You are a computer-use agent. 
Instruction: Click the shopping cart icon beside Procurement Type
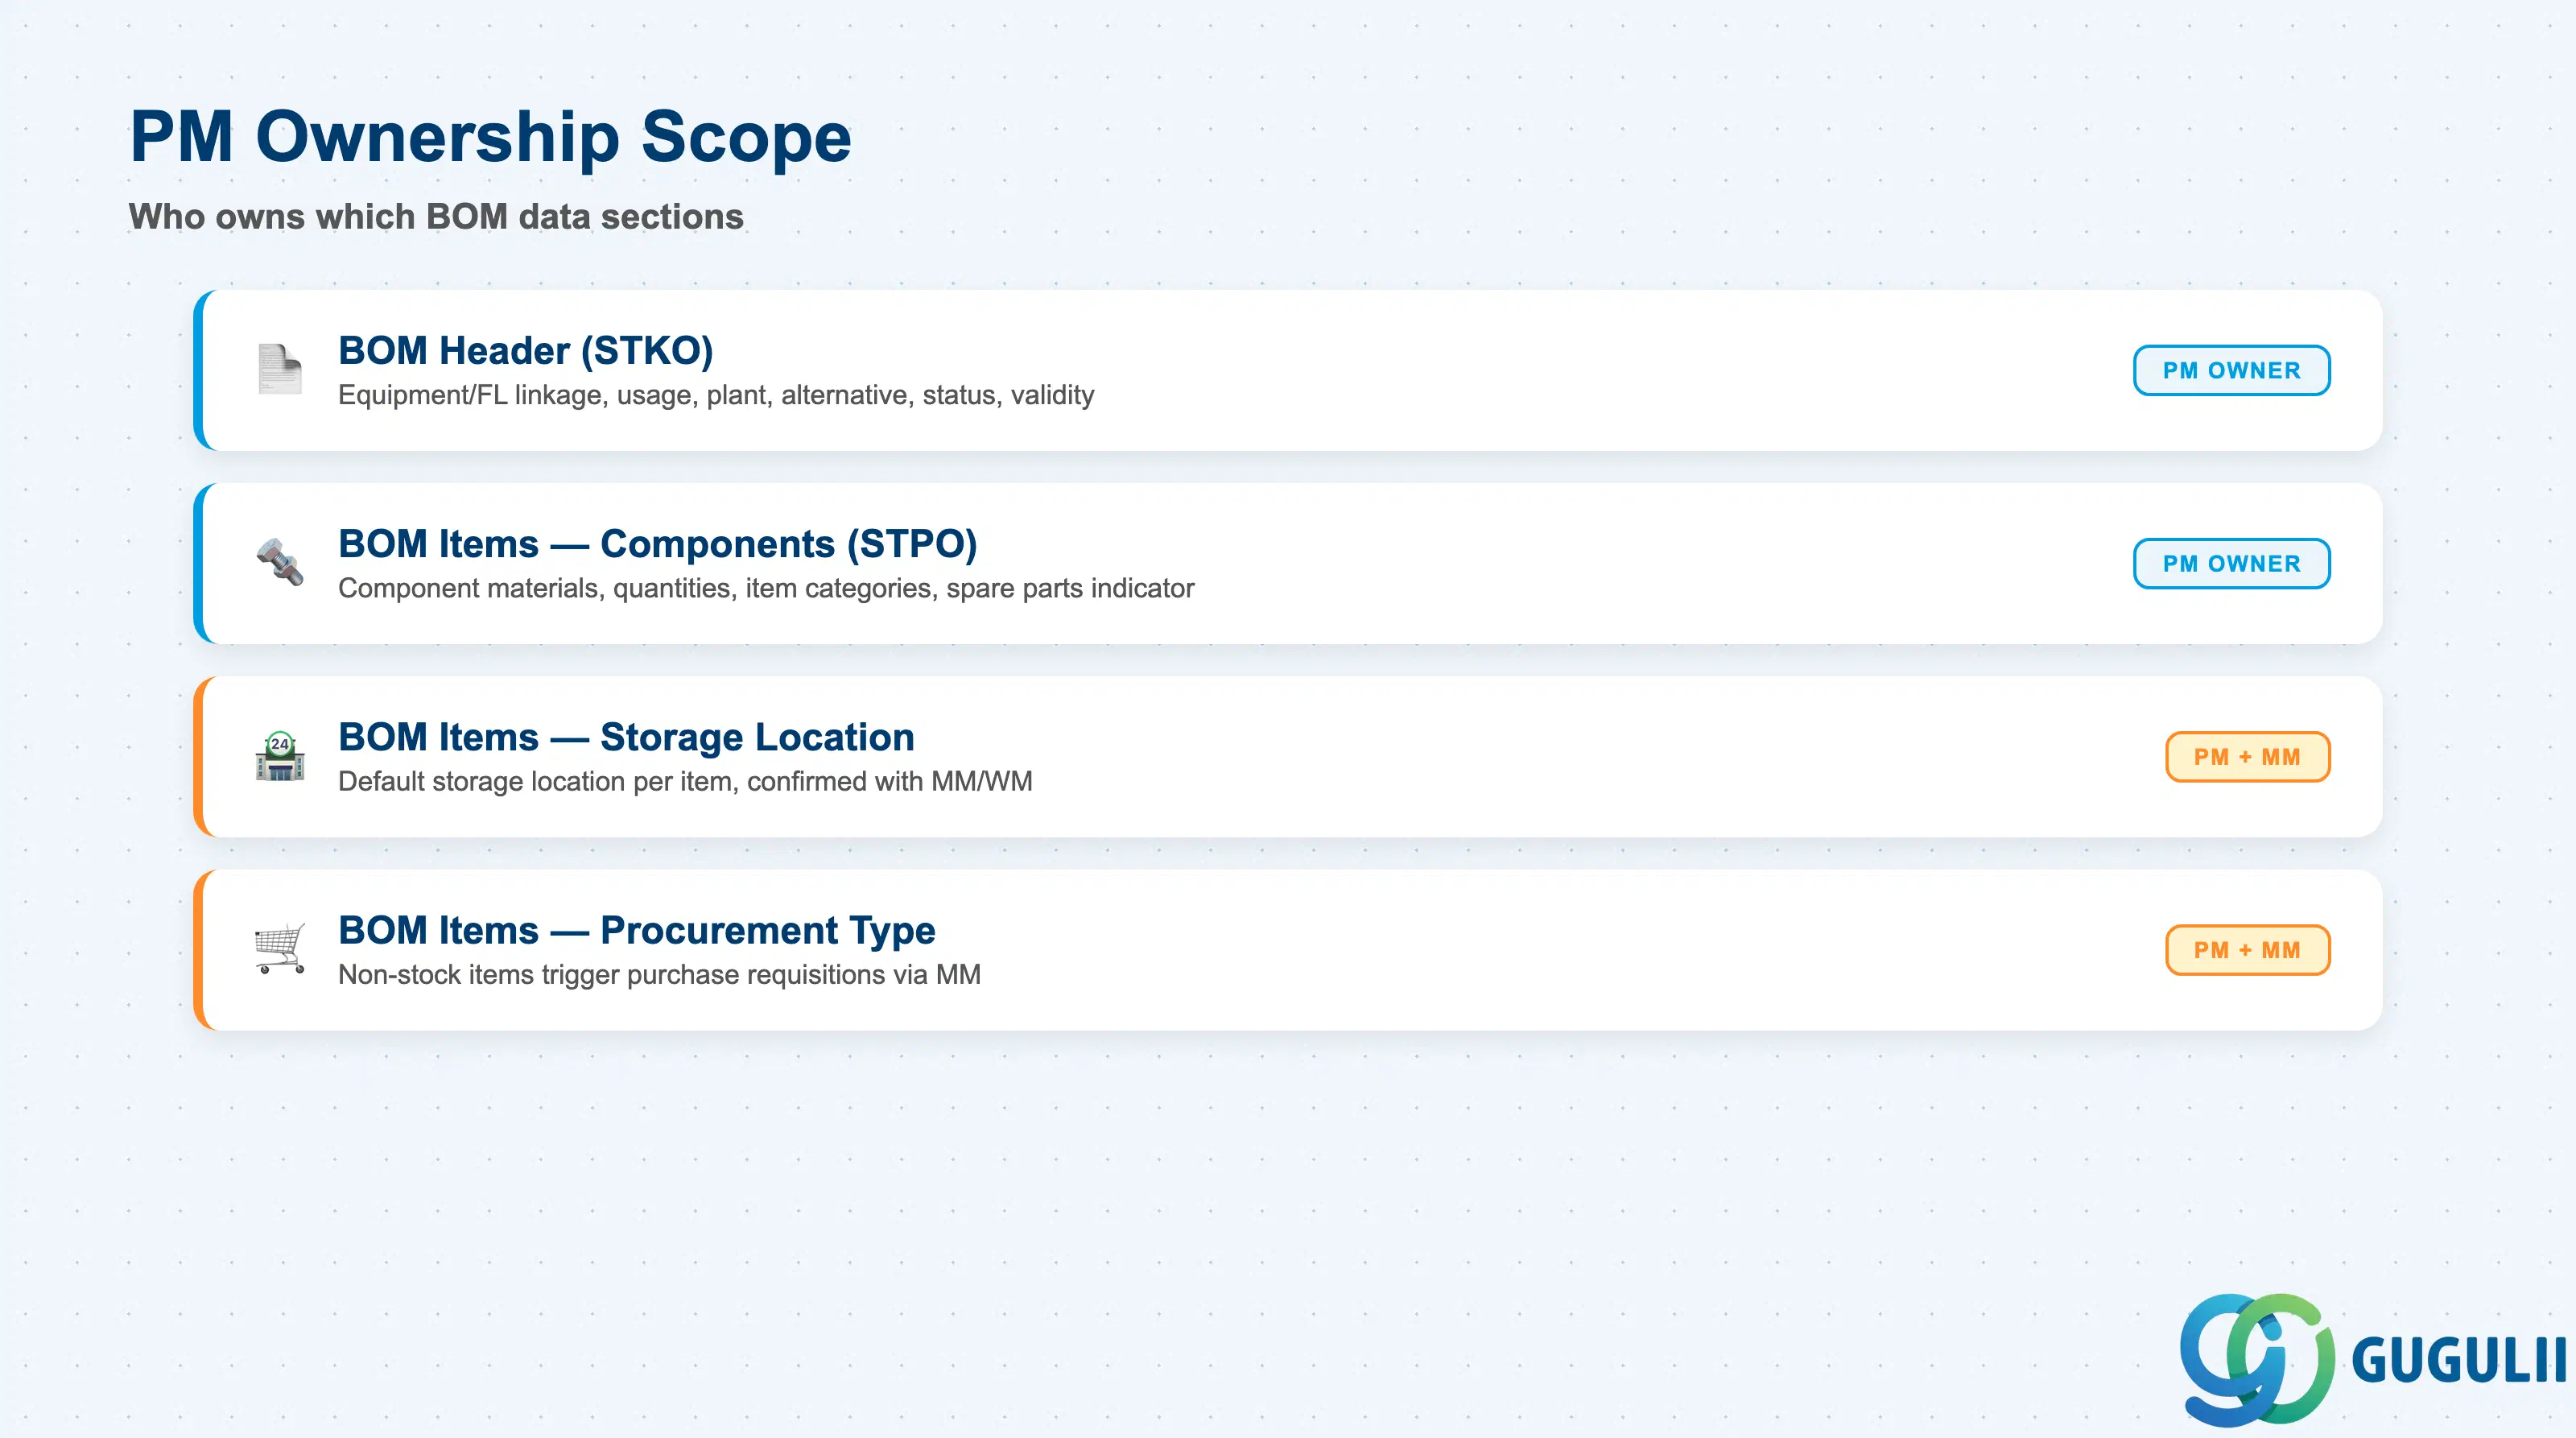point(280,948)
